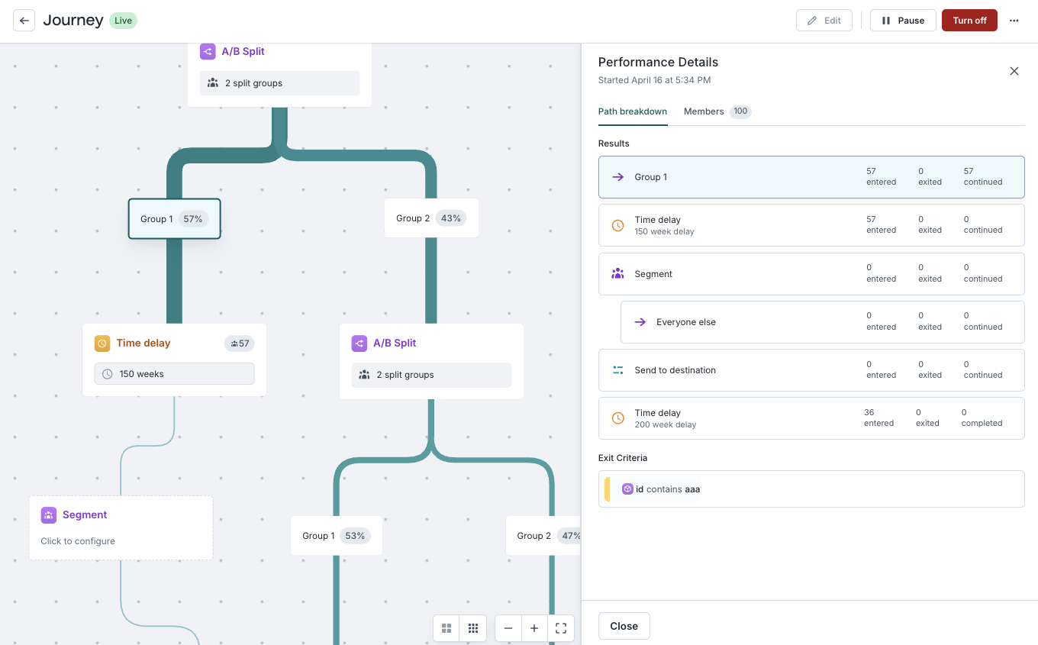The width and height of the screenshot is (1038, 645).
Task: Click the 150 weeks field in Time delay
Action: pyautogui.click(x=174, y=374)
